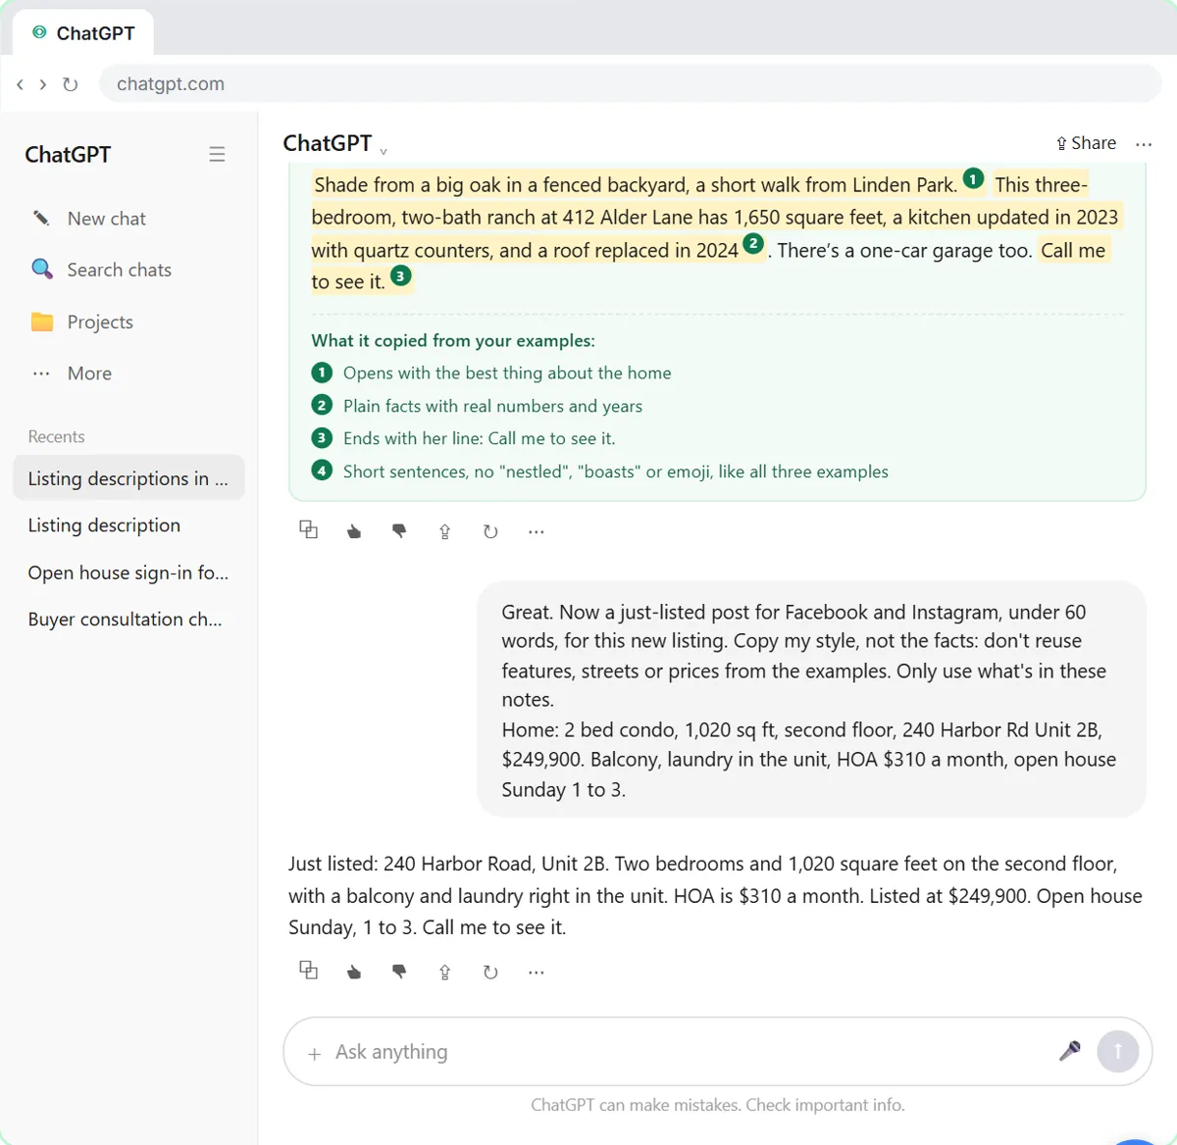Screen dimensions: 1177x1145
Task: Click the line starting 'Short sentences, no "nestled"'
Action: point(616,472)
